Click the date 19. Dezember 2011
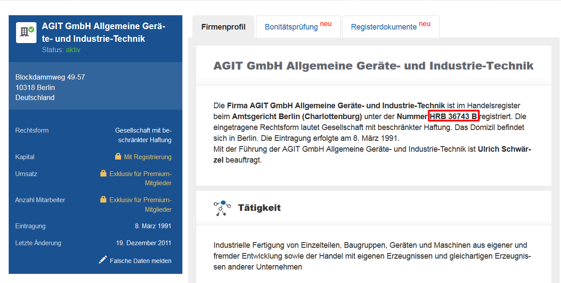Screen dimensions: 561x283 pos(144,243)
